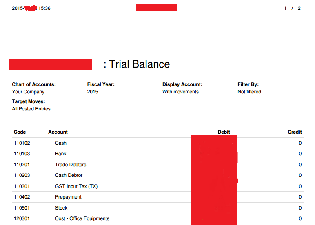Click the With movements display value
The width and height of the screenshot is (315, 225).
[x=180, y=92]
